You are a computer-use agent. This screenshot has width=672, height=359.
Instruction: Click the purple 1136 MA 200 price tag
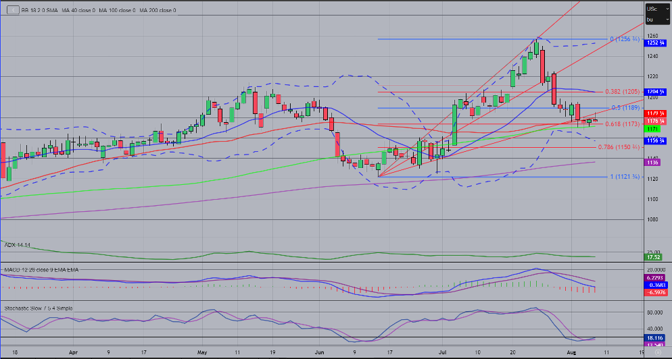(653, 163)
